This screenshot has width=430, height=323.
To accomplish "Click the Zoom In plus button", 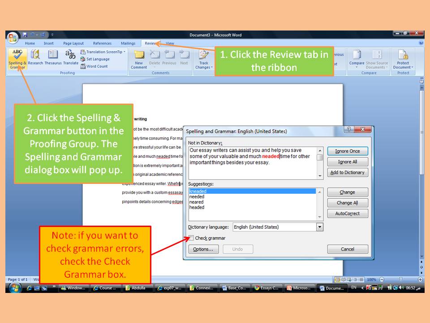I will pos(420,279).
